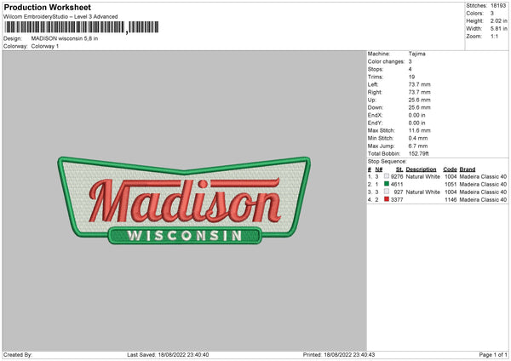Click the white swatch in stop row 1

click(x=387, y=176)
